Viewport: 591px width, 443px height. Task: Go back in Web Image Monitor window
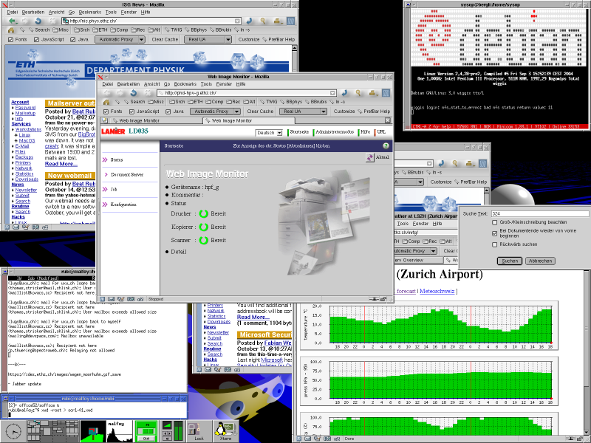[x=107, y=93]
